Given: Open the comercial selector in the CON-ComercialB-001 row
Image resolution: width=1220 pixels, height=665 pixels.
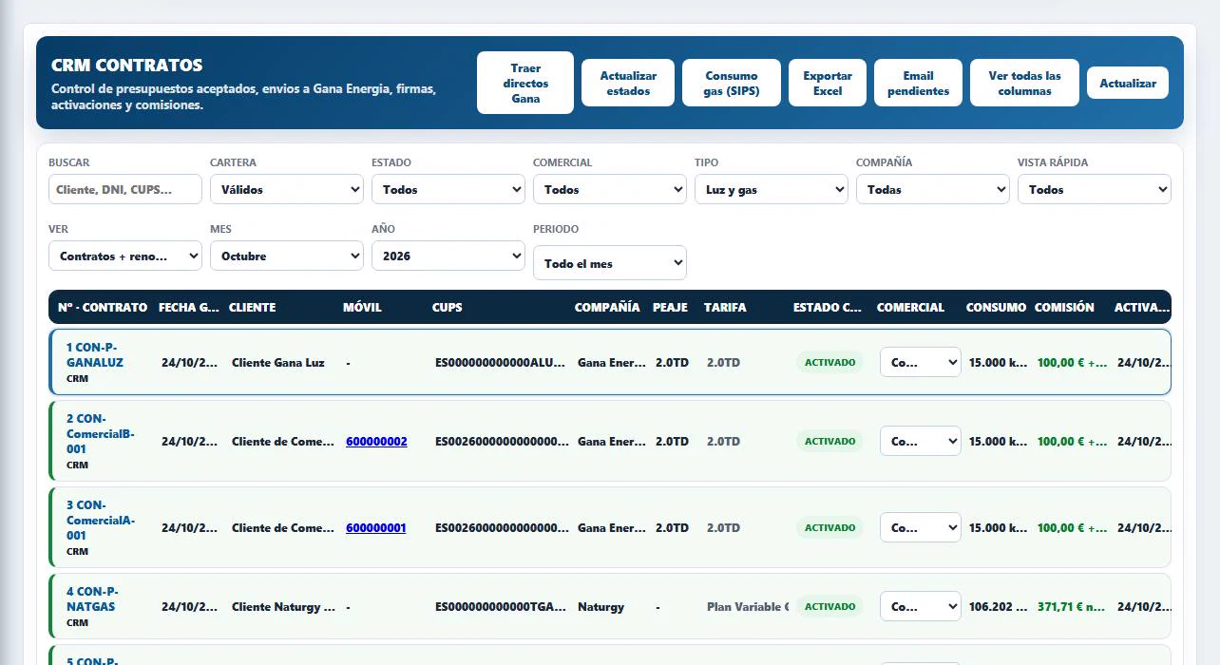Looking at the screenshot, I should click(x=921, y=441).
